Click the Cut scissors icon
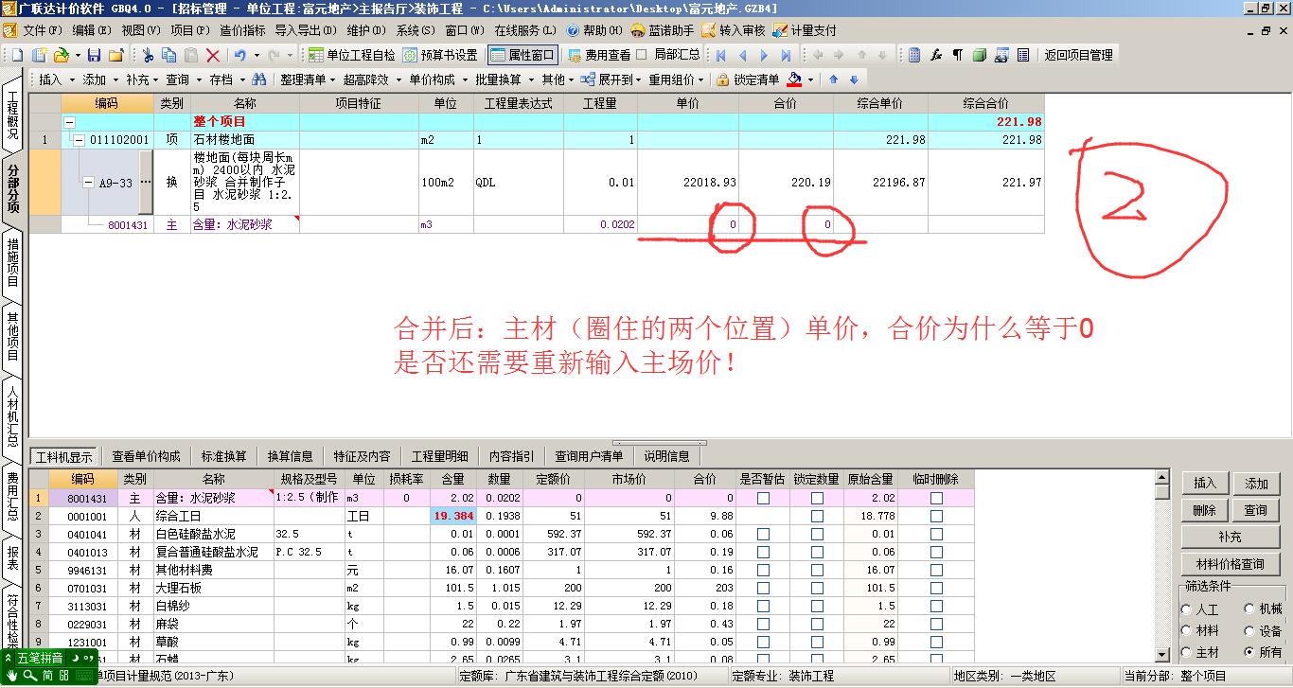 (x=149, y=56)
